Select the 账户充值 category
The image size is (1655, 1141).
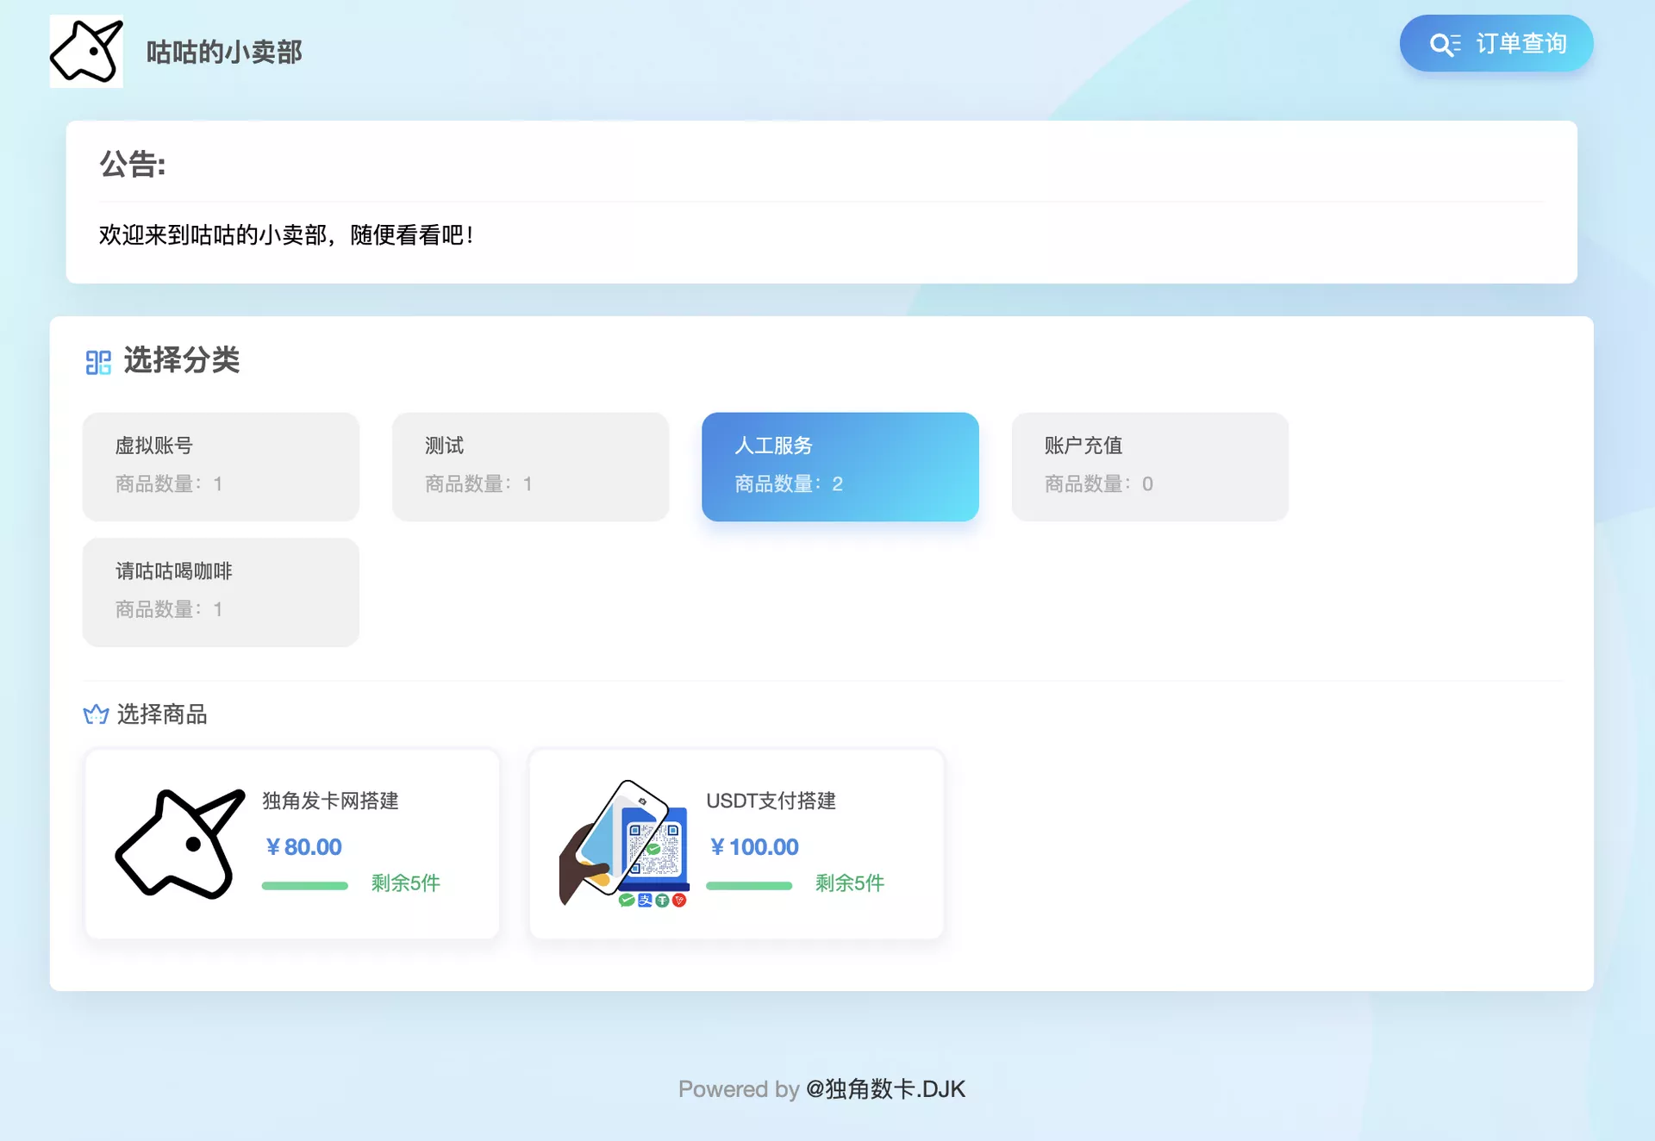pos(1150,466)
